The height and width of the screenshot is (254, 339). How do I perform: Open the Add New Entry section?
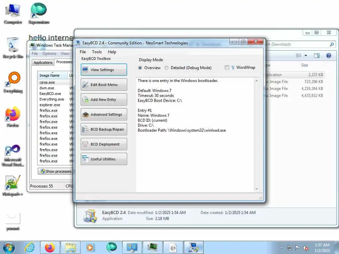click(x=104, y=99)
